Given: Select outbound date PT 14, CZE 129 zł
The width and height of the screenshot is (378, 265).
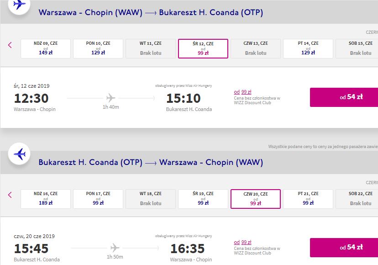Looking at the screenshot, I should point(308,49).
